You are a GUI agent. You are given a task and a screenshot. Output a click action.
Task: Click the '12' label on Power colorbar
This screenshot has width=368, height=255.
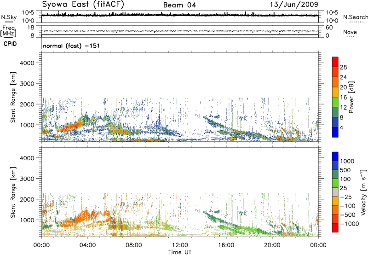[x=343, y=108]
